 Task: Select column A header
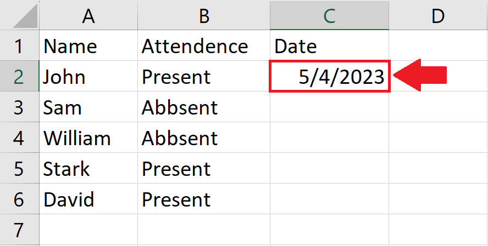(88, 15)
